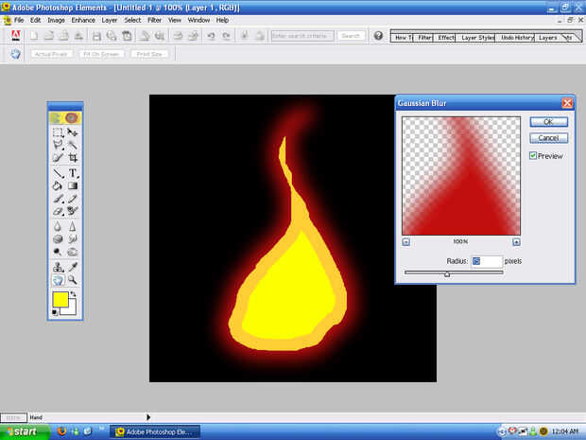Reset to default colors icon
Viewport: 586px width, 440px height.
click(55, 312)
